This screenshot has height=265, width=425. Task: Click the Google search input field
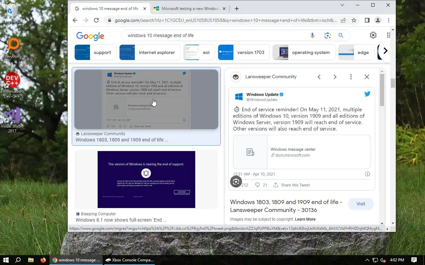coord(216,35)
